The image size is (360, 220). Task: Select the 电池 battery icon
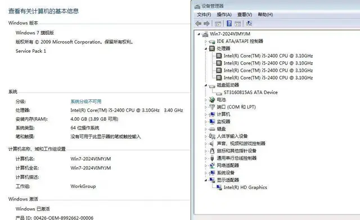click(212, 100)
